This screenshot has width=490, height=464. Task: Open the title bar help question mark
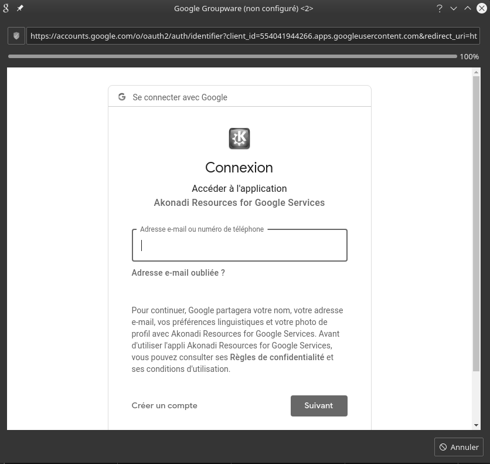pyautogui.click(x=440, y=8)
